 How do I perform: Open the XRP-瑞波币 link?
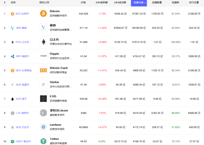pyautogui.click(x=22, y=56)
